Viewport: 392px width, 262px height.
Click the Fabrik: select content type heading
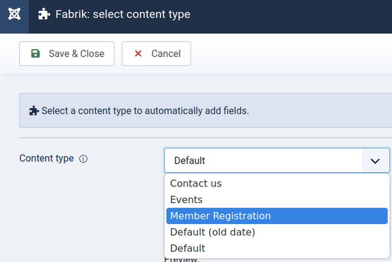(122, 14)
